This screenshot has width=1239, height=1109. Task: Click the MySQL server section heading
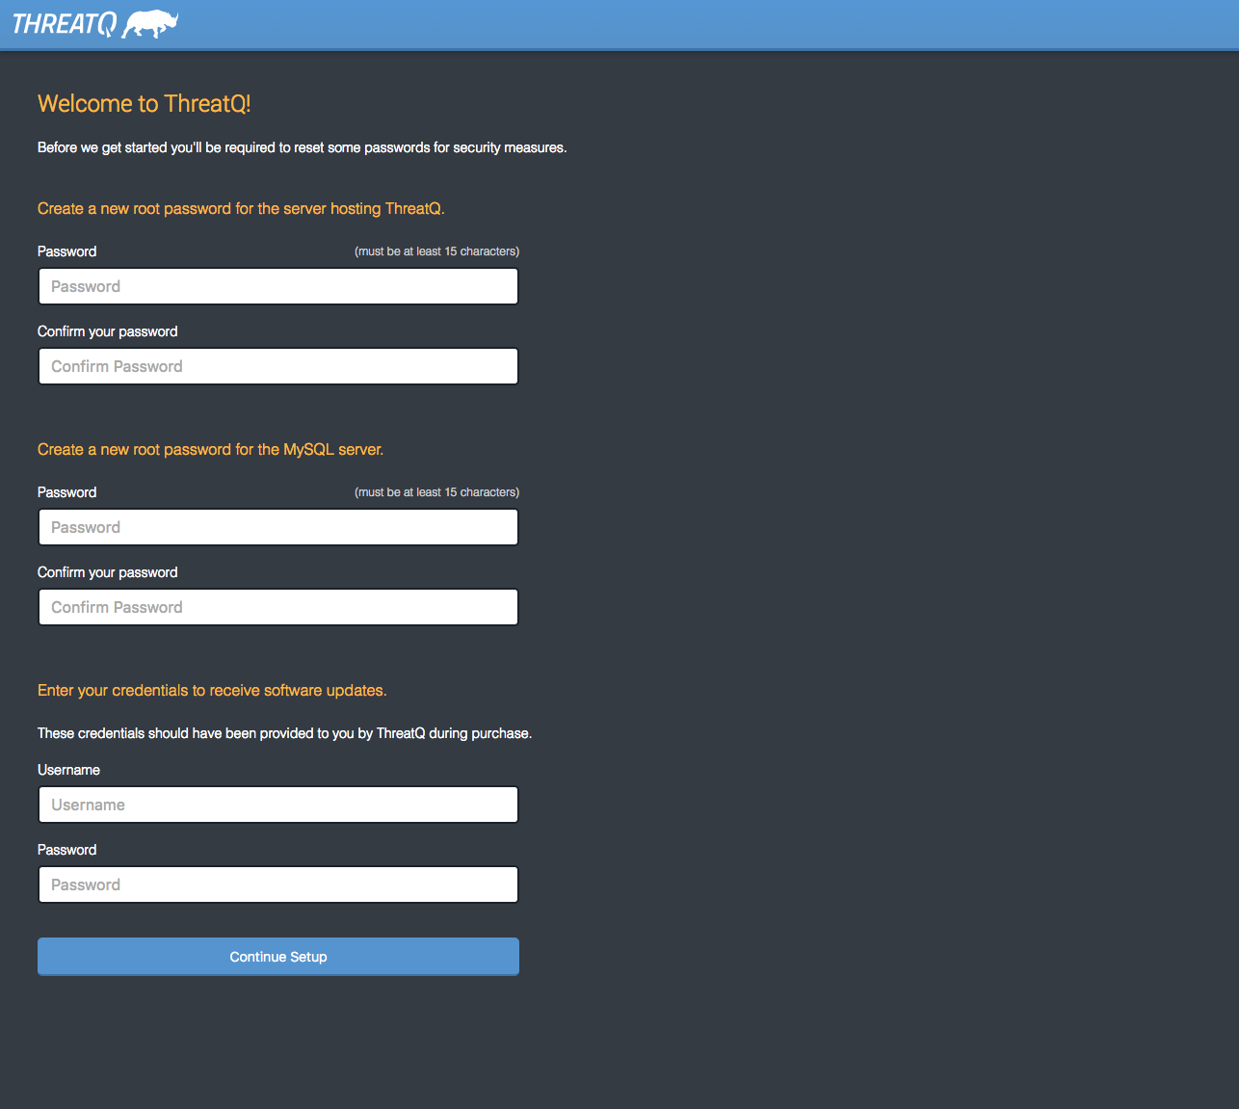coord(210,450)
